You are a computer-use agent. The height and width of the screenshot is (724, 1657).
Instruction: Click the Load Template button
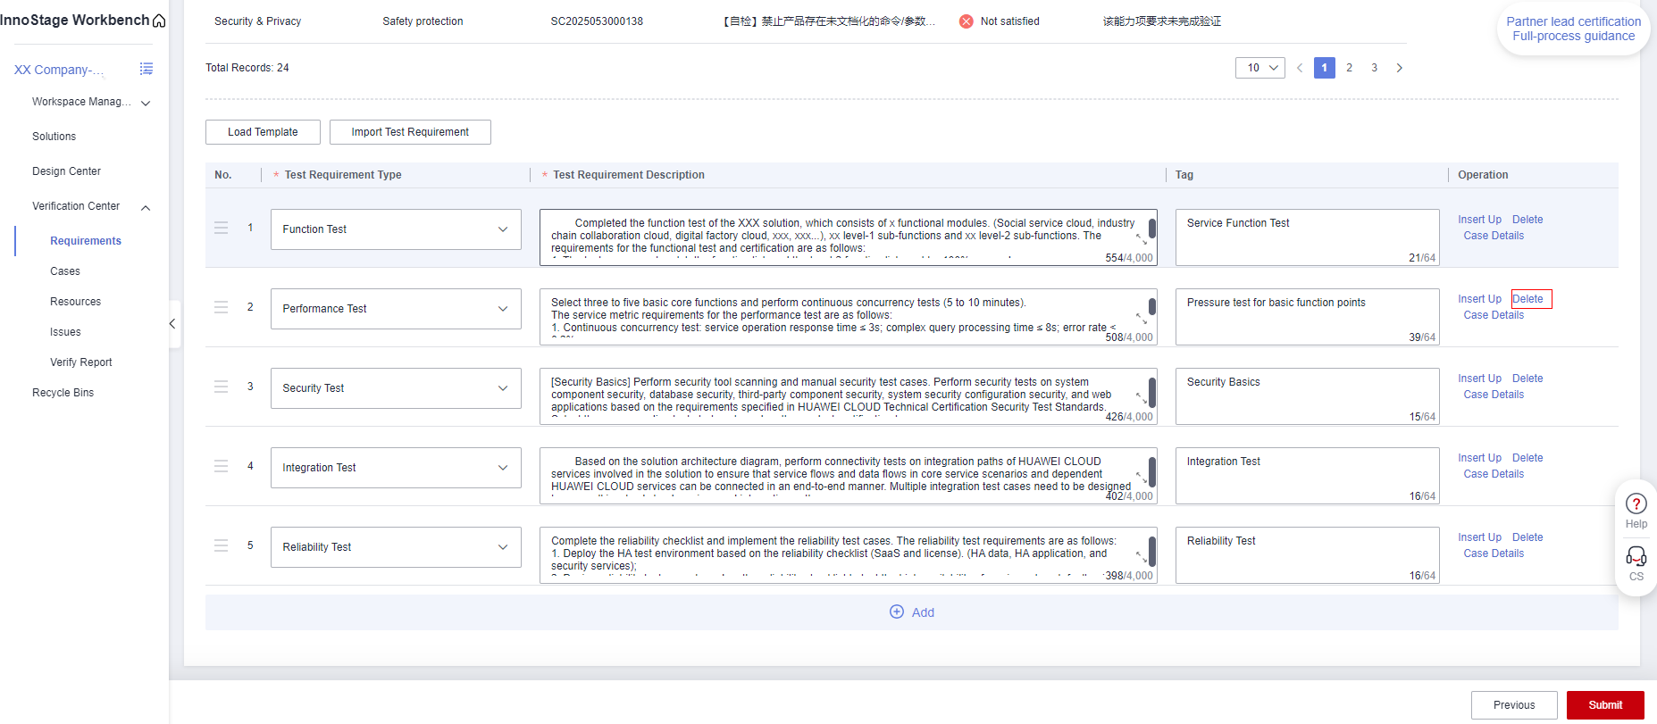(x=263, y=132)
